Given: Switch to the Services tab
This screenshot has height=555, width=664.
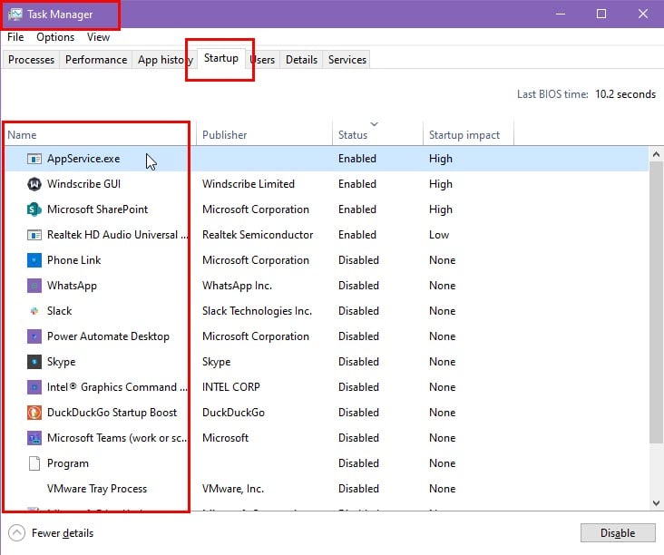Looking at the screenshot, I should [347, 60].
